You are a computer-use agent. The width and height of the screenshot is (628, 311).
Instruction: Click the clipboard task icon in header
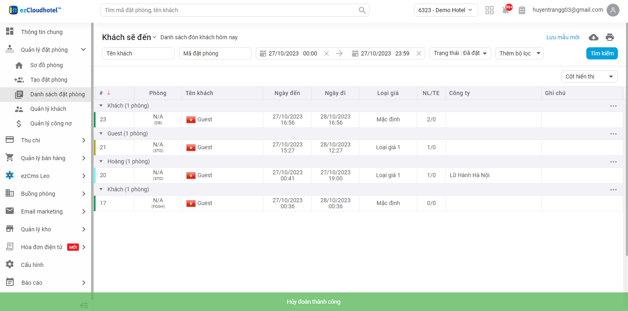click(522, 10)
